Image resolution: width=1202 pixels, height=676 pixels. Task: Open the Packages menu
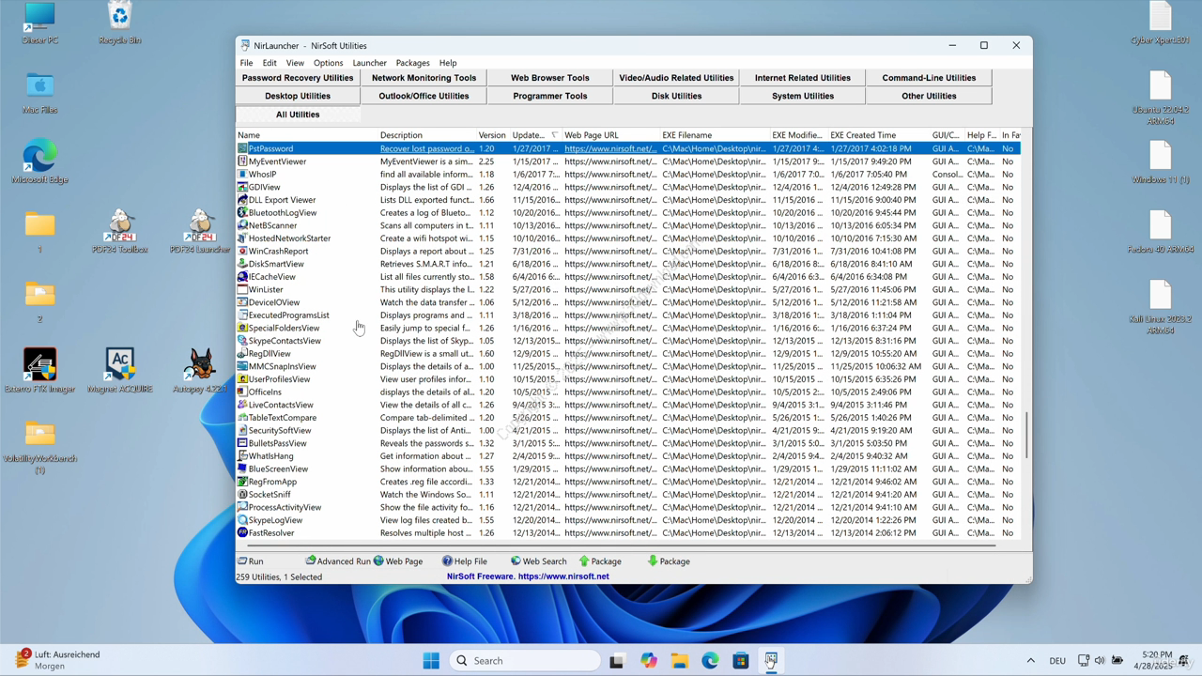tap(412, 63)
